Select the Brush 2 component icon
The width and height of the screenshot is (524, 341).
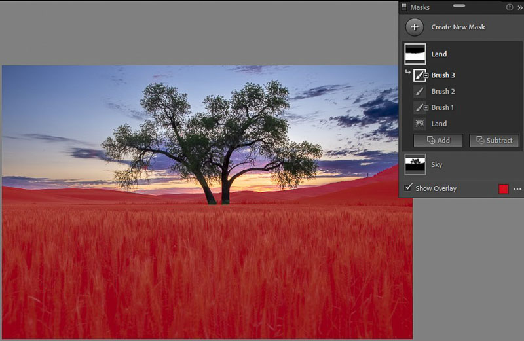[420, 92]
